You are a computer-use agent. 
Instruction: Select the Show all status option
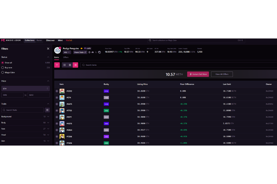point(3,63)
